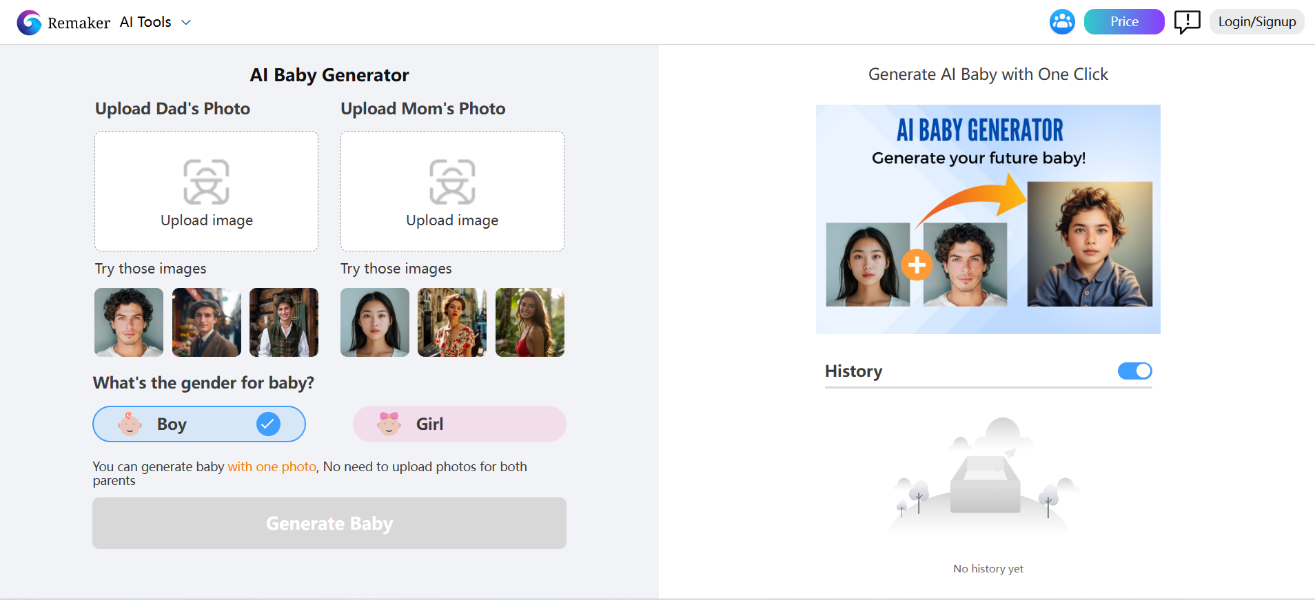Click the Mom's photo upload face icon
Image resolution: width=1315 pixels, height=600 pixels.
452,182
